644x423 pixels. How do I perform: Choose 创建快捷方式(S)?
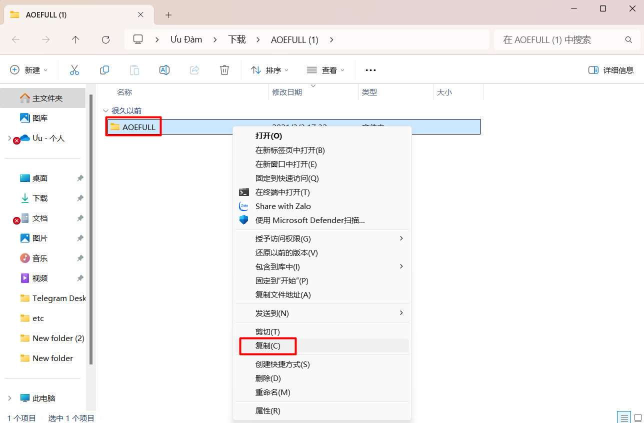point(322,364)
